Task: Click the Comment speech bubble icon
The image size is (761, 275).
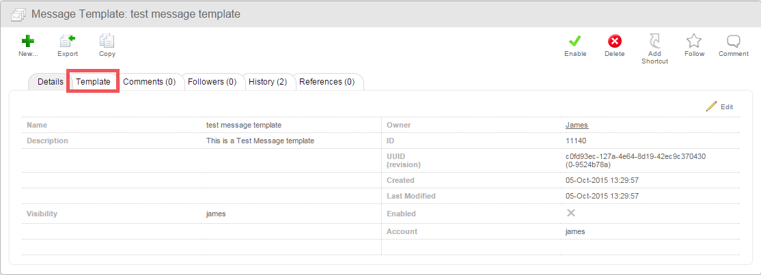Action: 734,41
